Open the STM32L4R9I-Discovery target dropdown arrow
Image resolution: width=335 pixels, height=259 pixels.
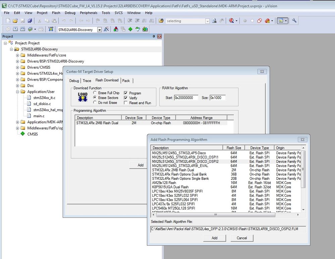[x=99, y=30]
